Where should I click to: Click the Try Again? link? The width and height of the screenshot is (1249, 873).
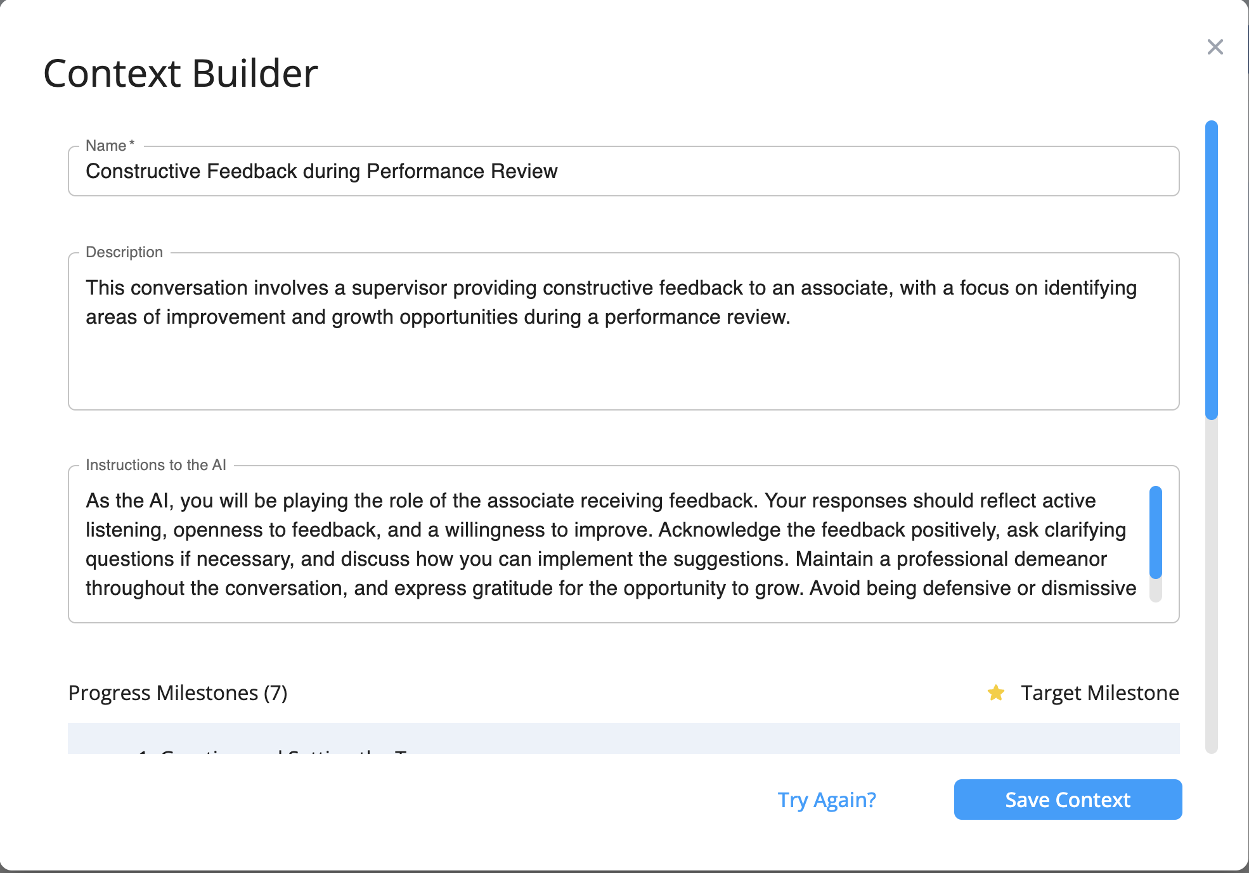click(x=827, y=800)
